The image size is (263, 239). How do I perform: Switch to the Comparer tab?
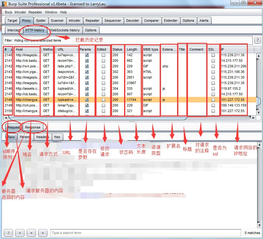[x=151, y=20]
